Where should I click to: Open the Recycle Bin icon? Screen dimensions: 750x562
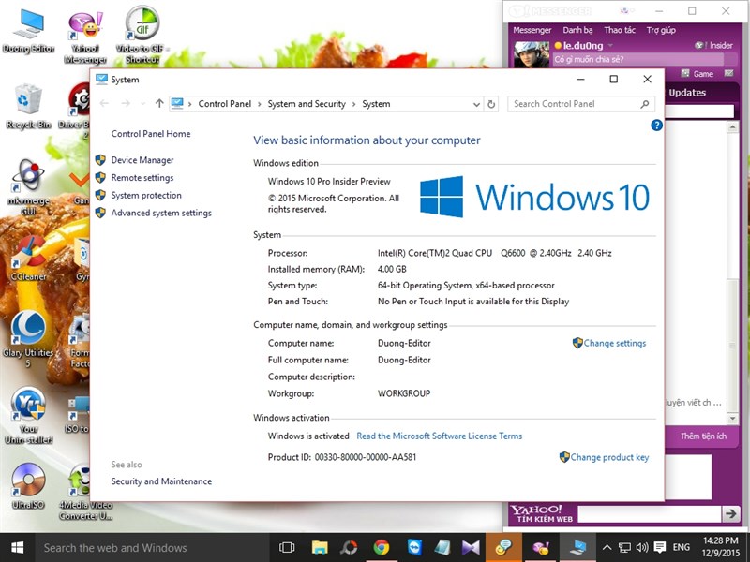pyautogui.click(x=28, y=107)
